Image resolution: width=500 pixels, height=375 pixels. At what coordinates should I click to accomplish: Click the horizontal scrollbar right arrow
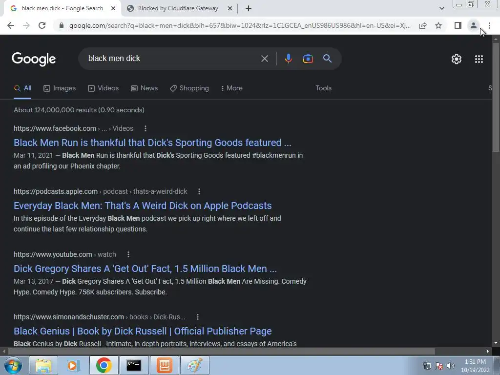488,352
